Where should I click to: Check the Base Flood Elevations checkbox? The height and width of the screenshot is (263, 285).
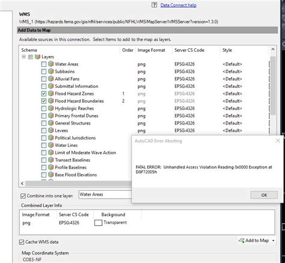click(x=44, y=175)
